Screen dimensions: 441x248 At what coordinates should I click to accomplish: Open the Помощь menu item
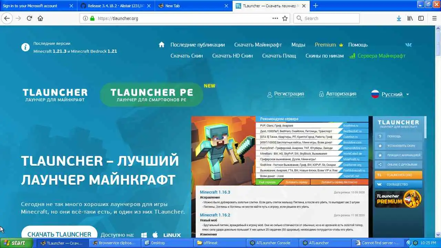click(358, 44)
